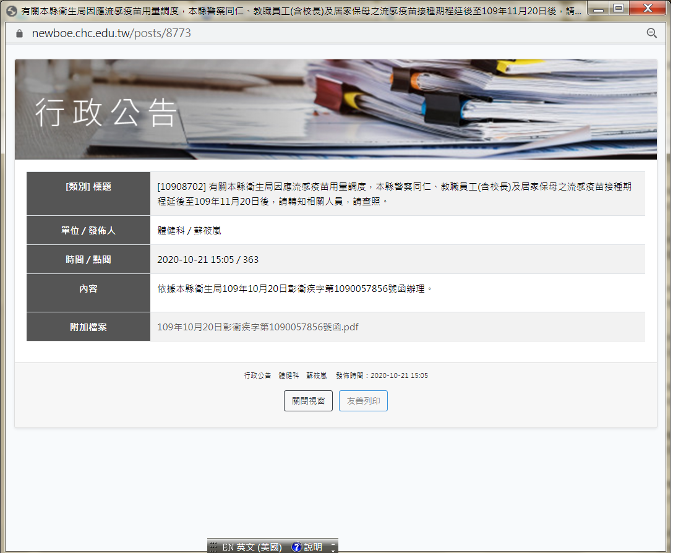
Task: Click footer 發佈時間：2020-10-21 15:05
Action: 382,375
